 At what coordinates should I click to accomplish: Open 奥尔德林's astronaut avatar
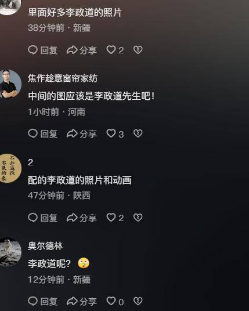point(9,252)
